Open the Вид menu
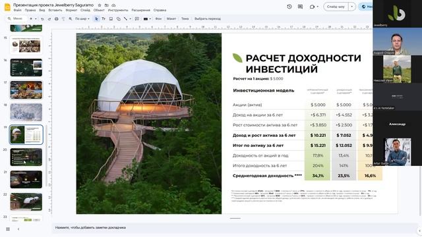This screenshot has width=422, height=237. [x=42, y=11]
